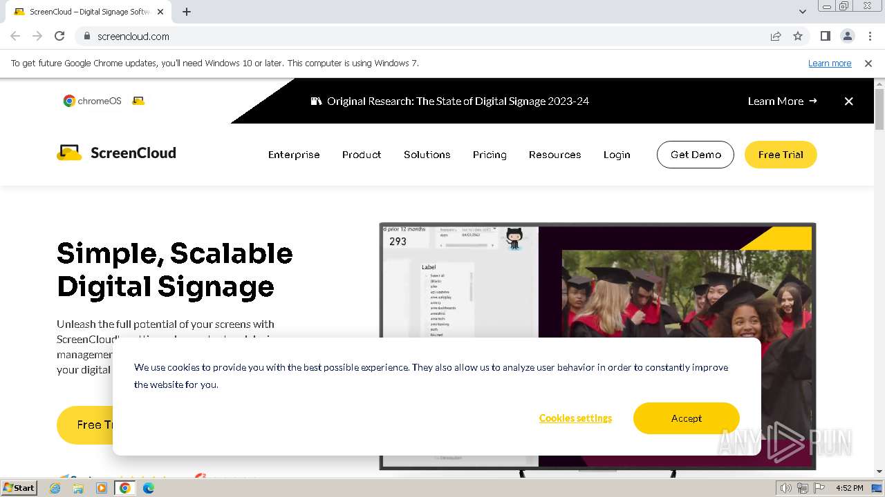The image size is (885, 497).
Task: Click the Action Center flag icon
Action: 819,488
